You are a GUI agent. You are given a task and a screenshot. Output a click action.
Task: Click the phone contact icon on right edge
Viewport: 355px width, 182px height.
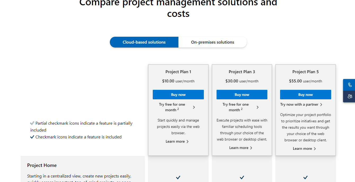point(350,85)
